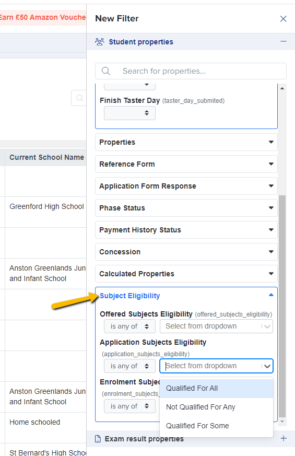Screen dimensions: 295x456
Task: Collapse the Subject Eligibility section arrow
Action: 271,295
